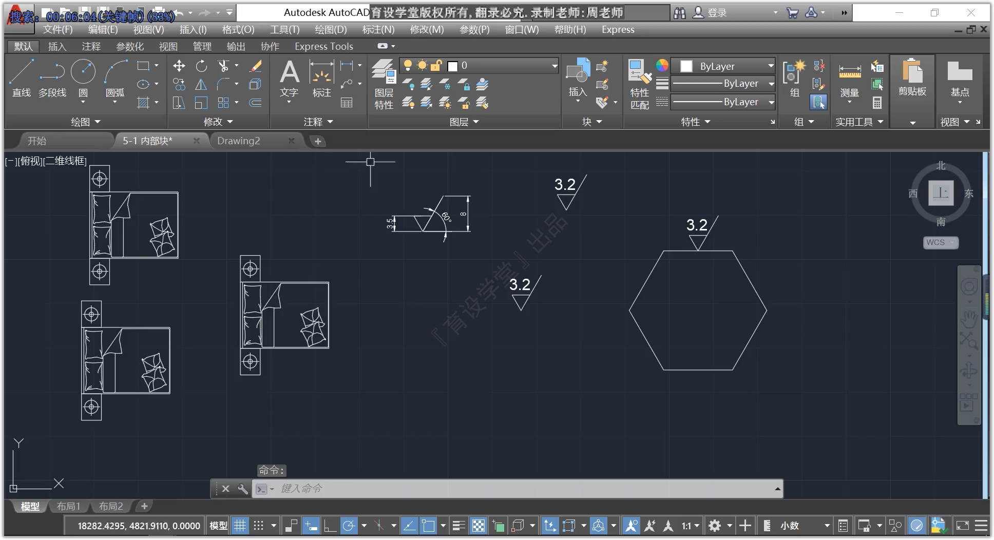Viewport: 994px width, 540px height.
Task: Toggle polar tracking in status bar
Action: pyautogui.click(x=349, y=526)
